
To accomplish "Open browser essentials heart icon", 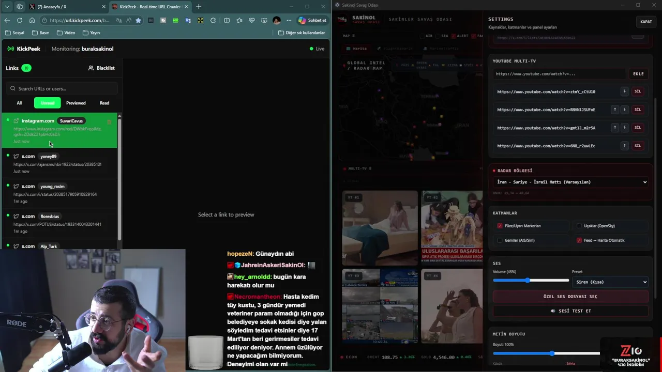I will click(252, 20).
